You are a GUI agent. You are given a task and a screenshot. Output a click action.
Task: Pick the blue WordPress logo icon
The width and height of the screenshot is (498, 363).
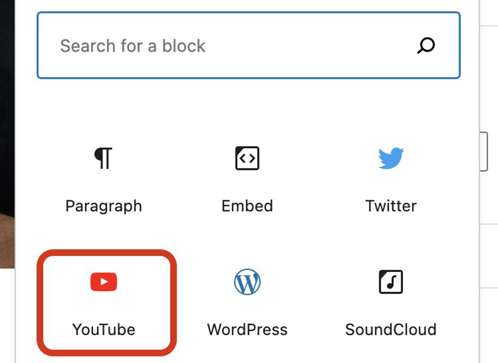coord(247,282)
